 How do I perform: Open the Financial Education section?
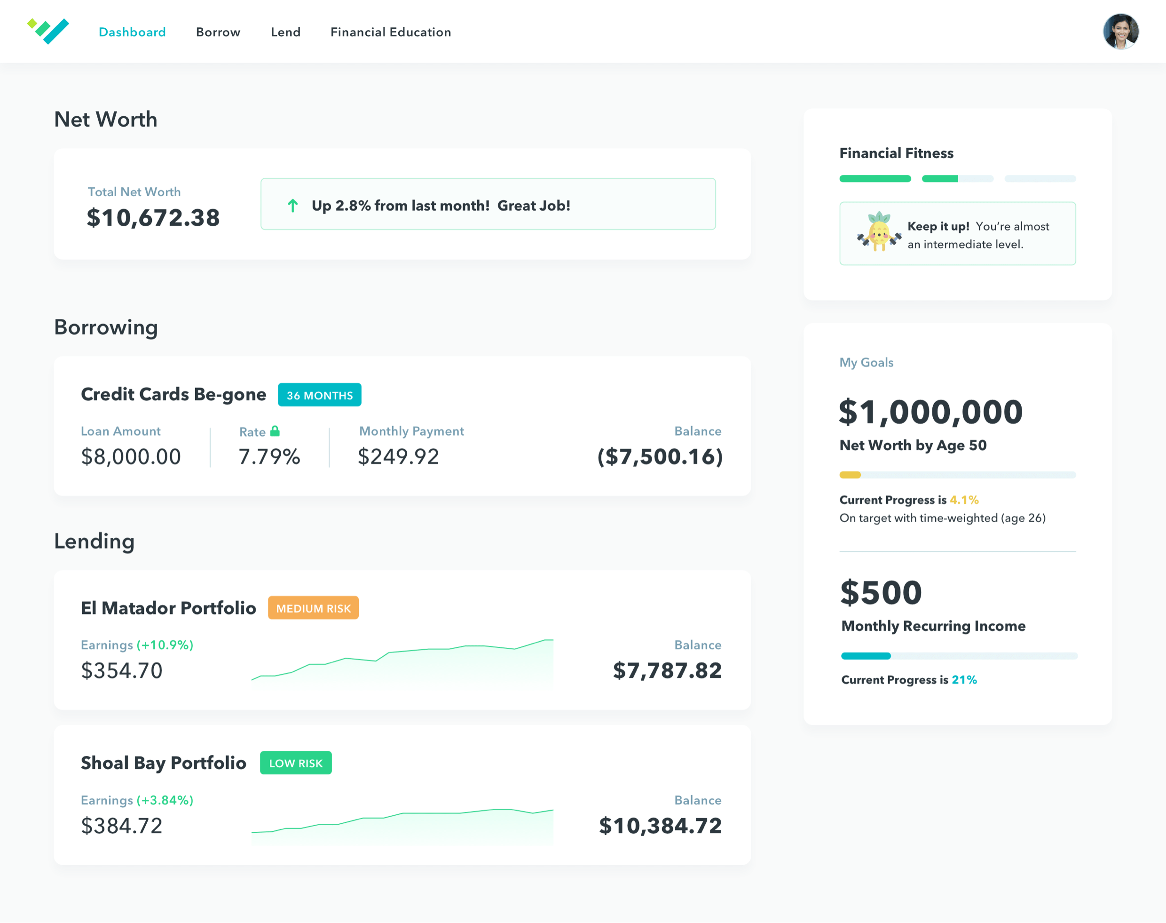pyautogui.click(x=391, y=31)
